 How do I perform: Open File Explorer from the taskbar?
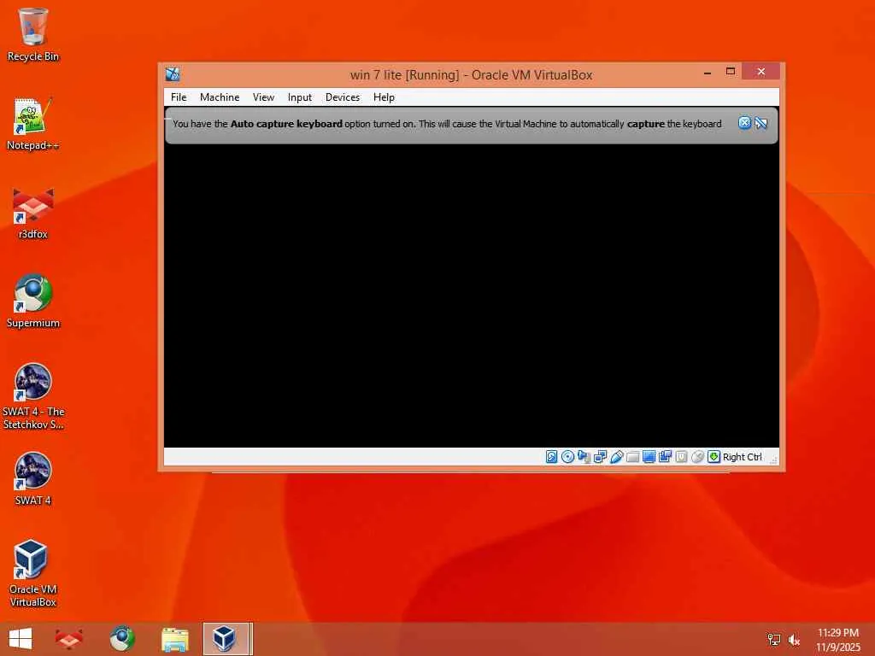174,639
